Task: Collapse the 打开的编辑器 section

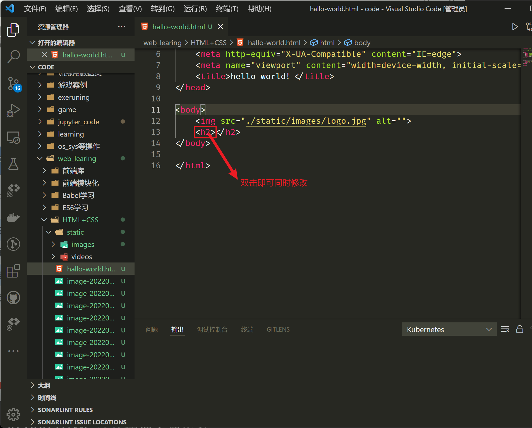Action: (32, 43)
